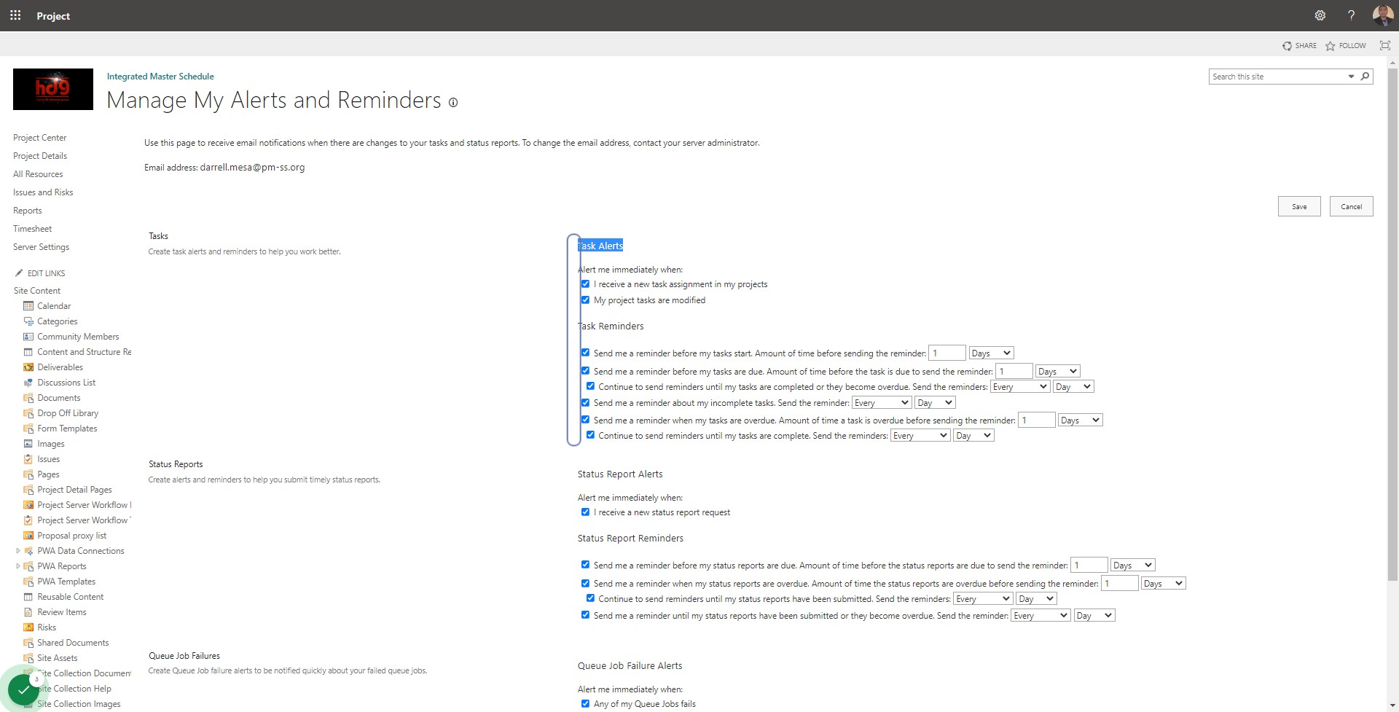Open the user profile picture
The width and height of the screenshot is (1399, 712).
[x=1382, y=15]
